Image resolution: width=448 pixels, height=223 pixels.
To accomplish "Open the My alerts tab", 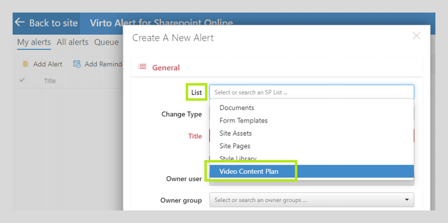I will pyautogui.click(x=34, y=42).
